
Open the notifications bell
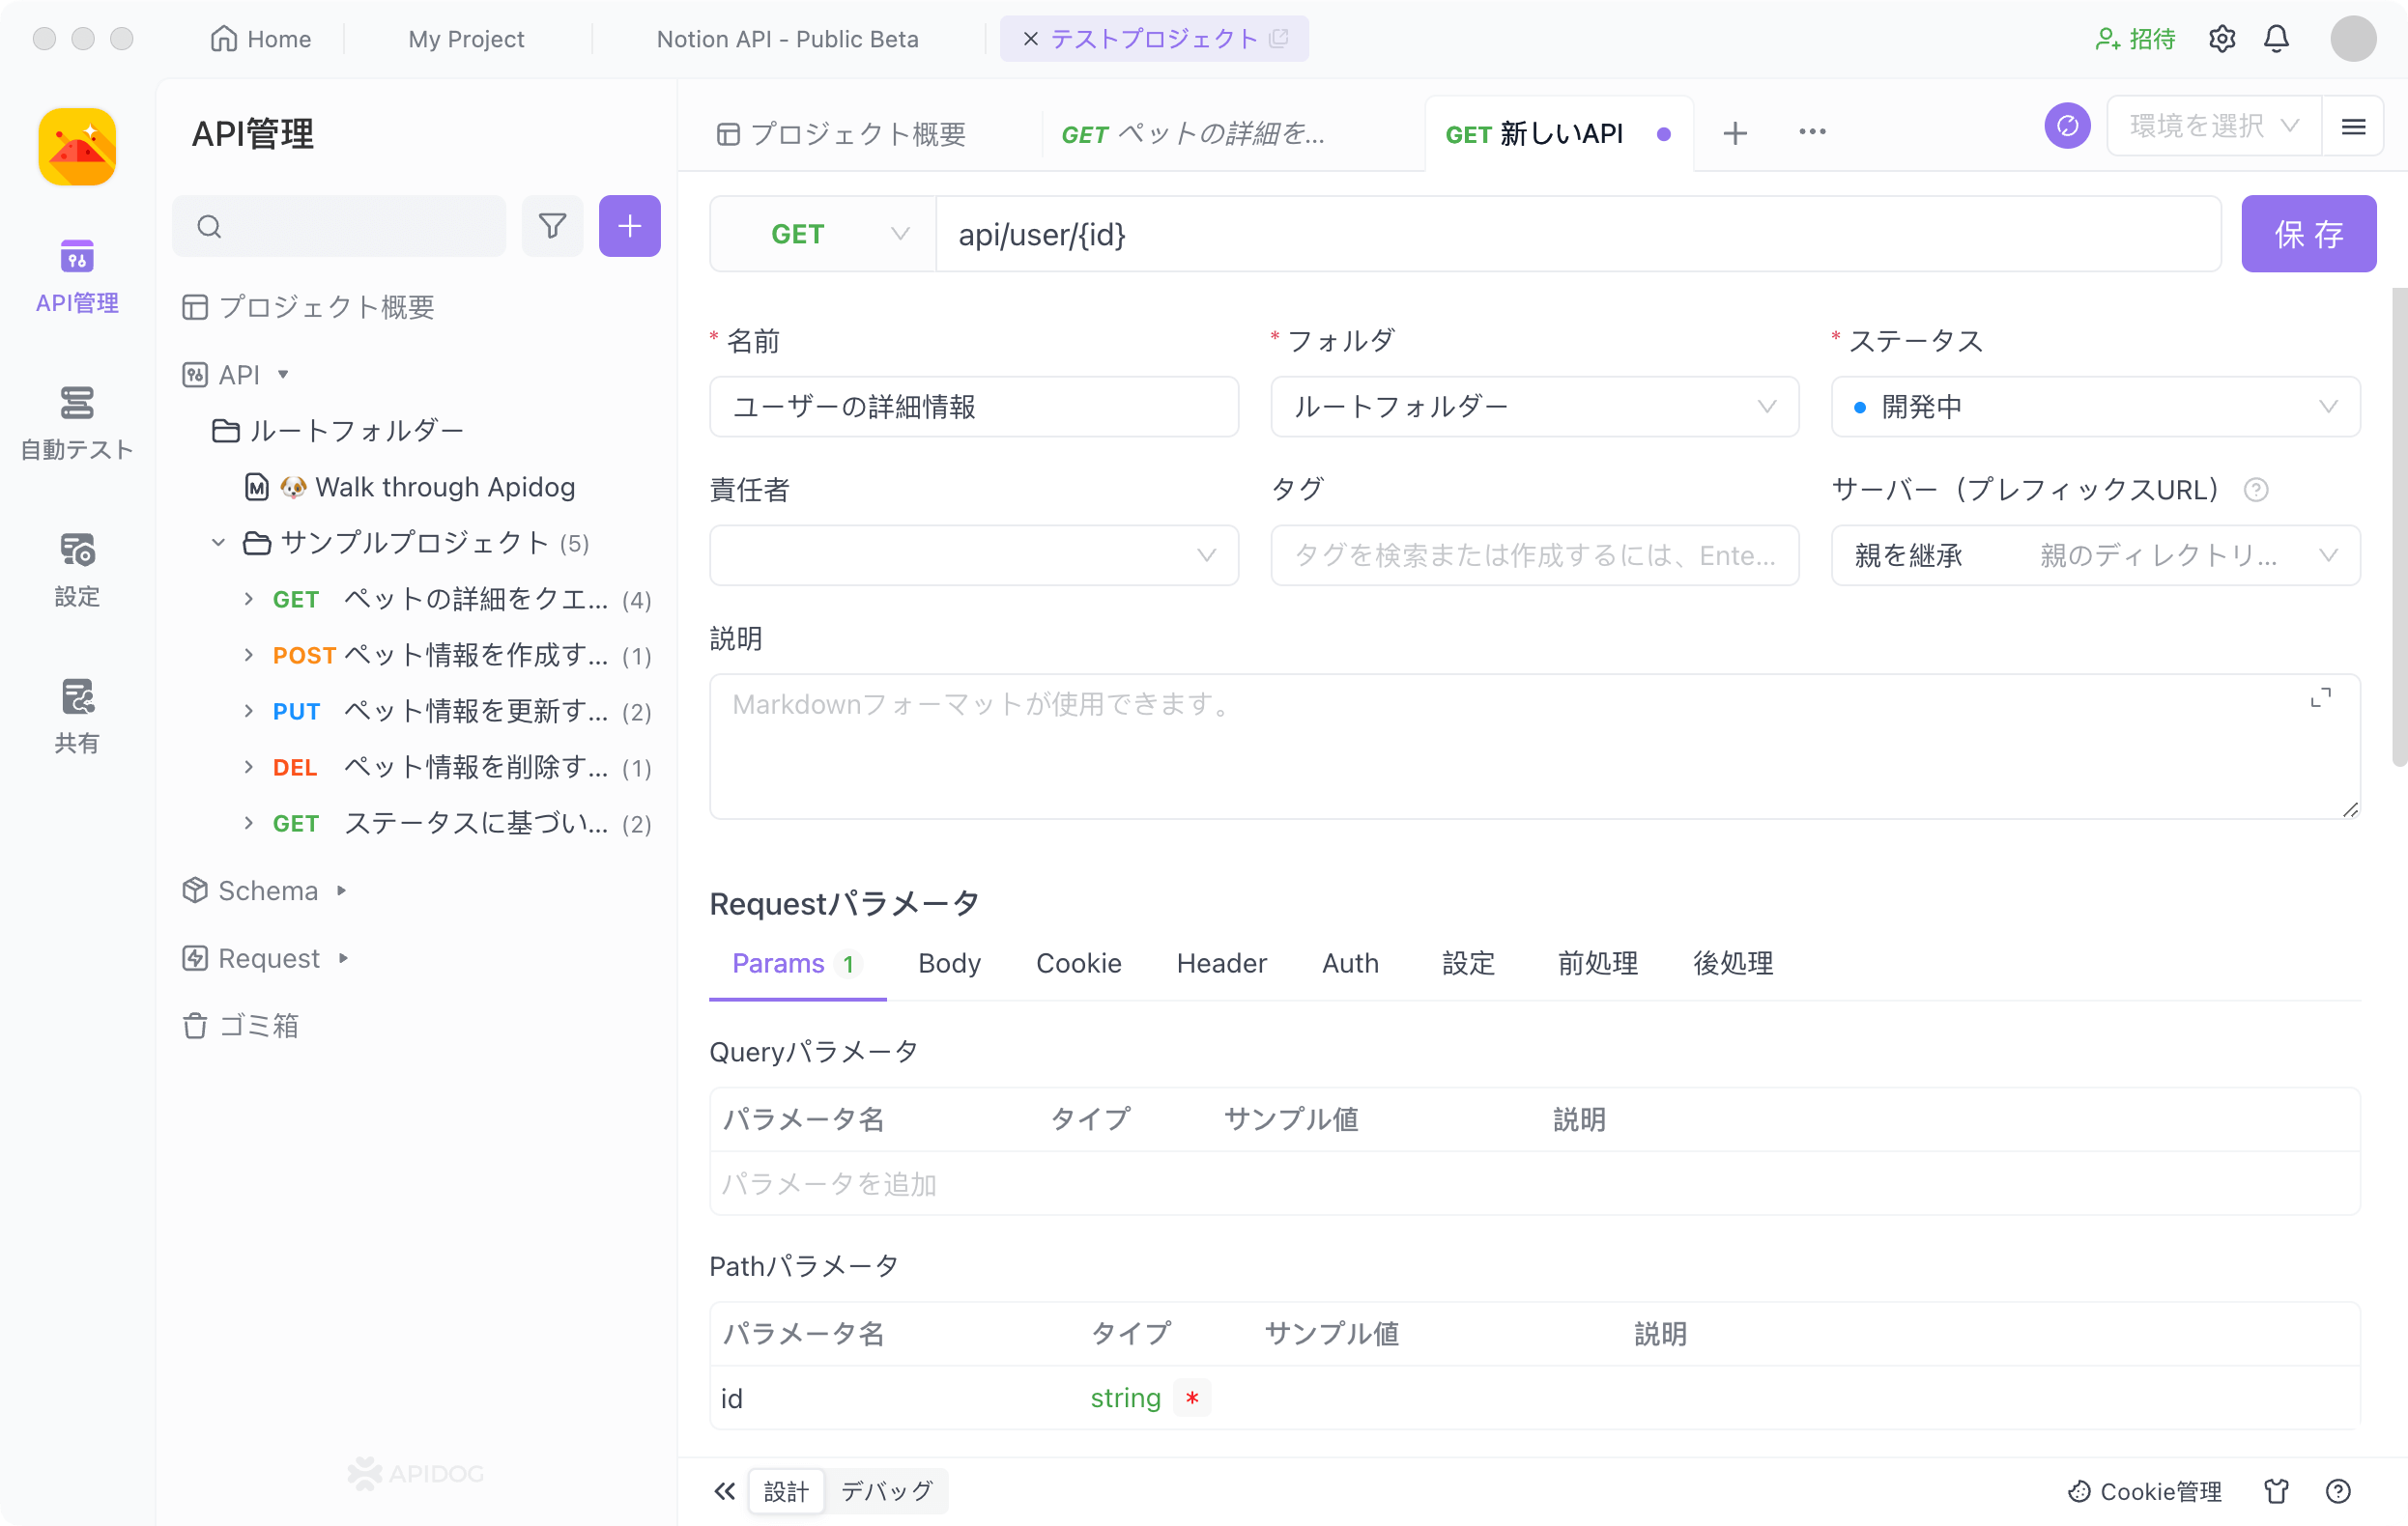2277,39
